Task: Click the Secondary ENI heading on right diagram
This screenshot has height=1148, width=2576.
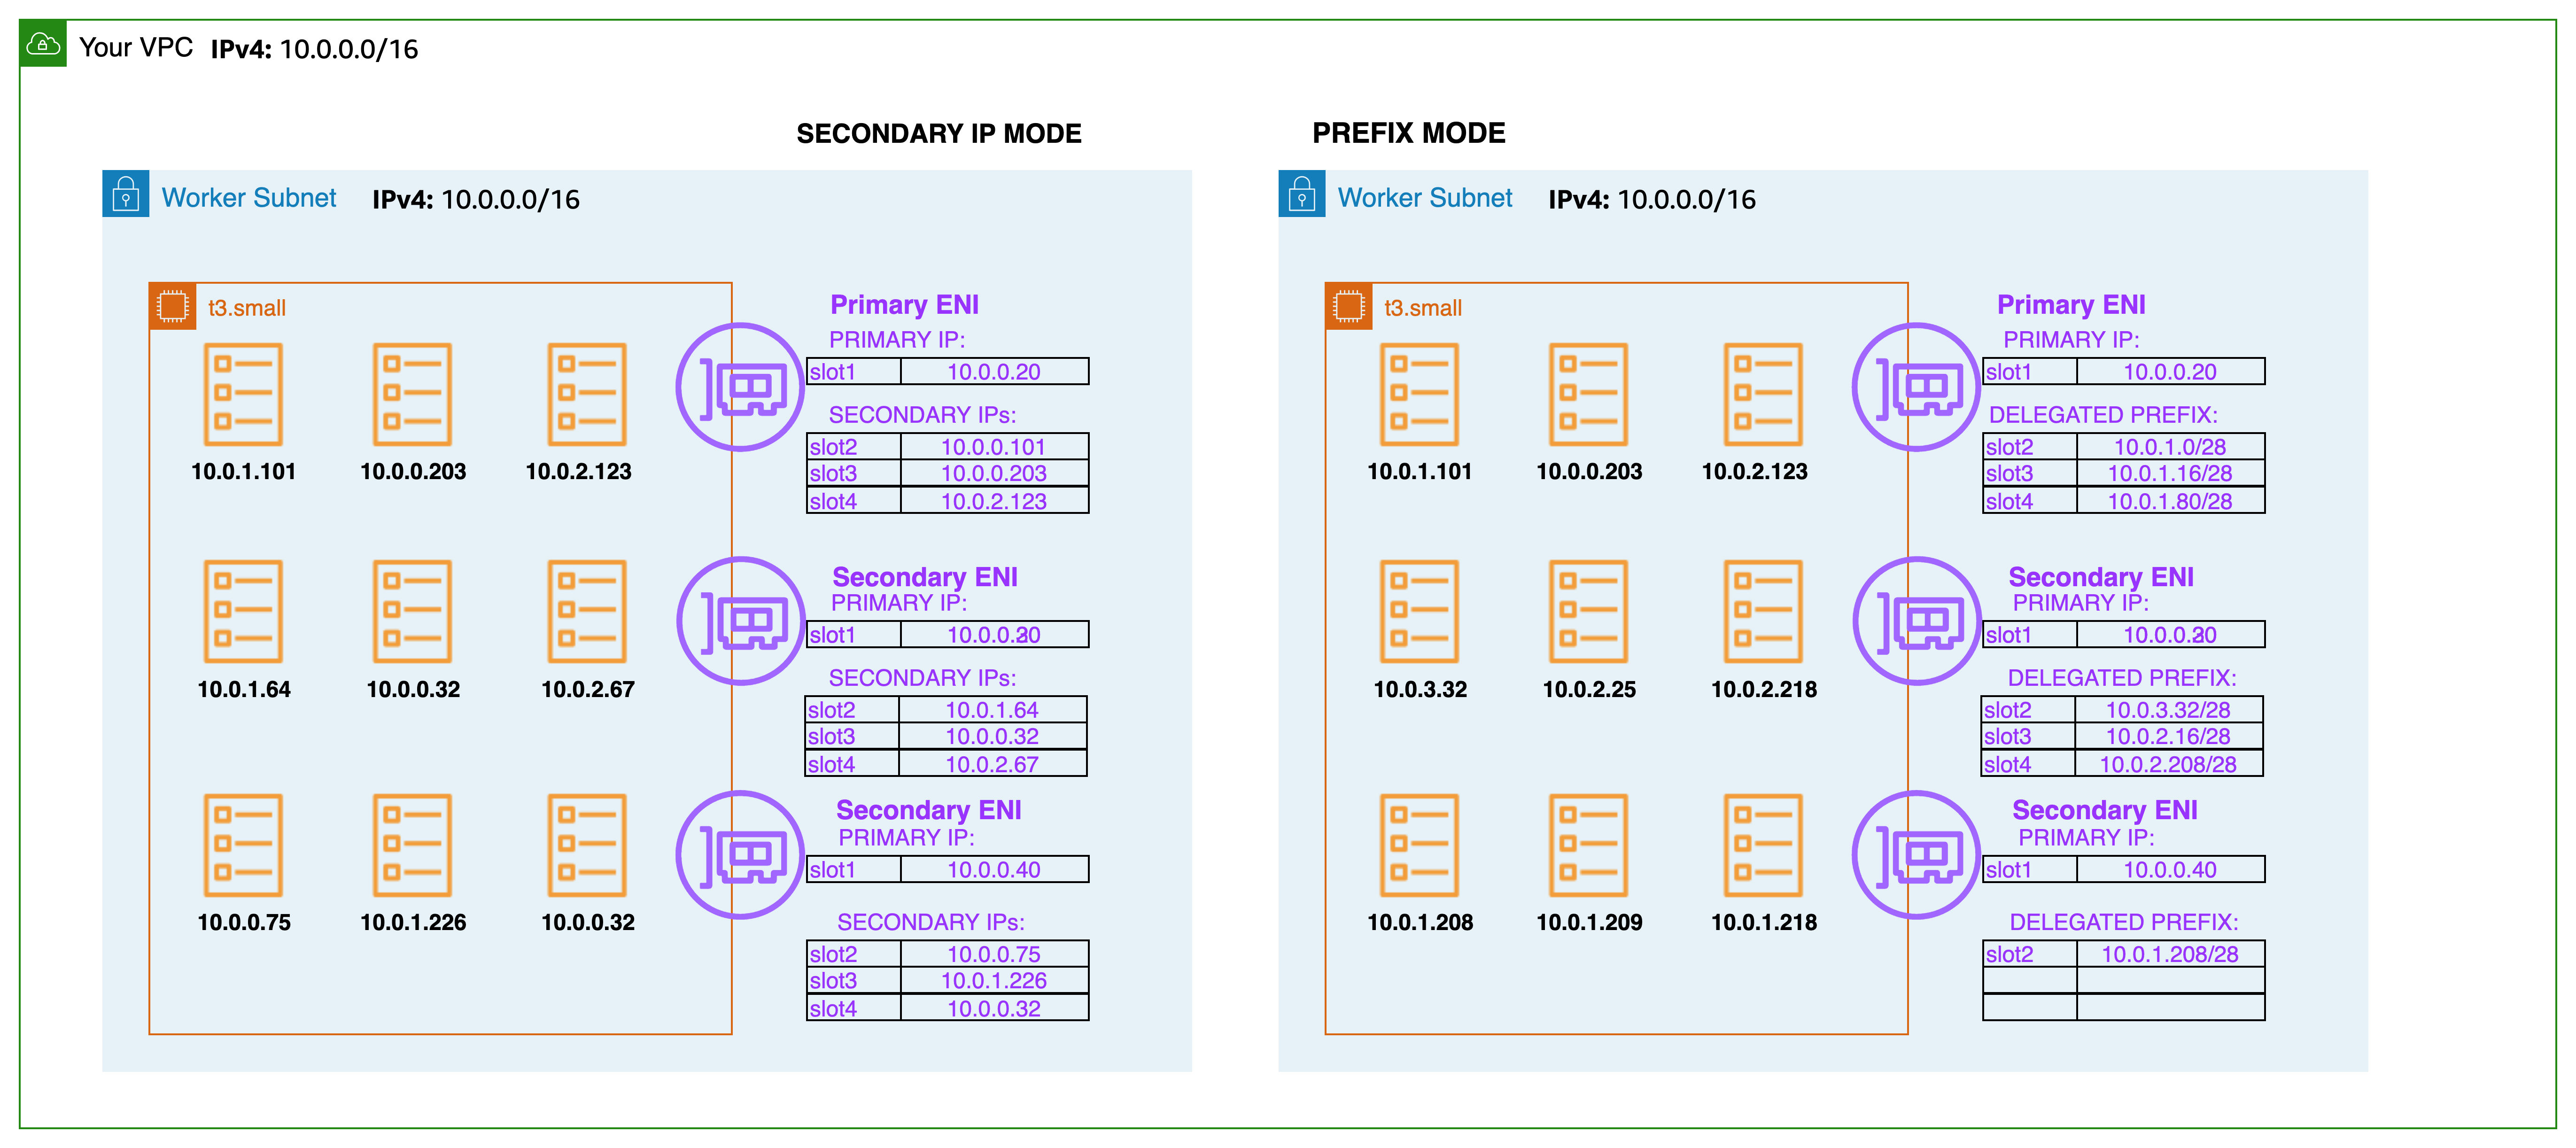Action: [2101, 577]
